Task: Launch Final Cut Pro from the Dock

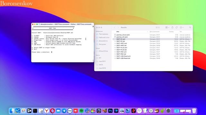Action: coord(93,111)
